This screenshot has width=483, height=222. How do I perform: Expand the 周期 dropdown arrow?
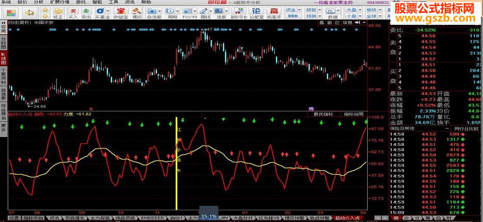pyautogui.click(x=177, y=11)
